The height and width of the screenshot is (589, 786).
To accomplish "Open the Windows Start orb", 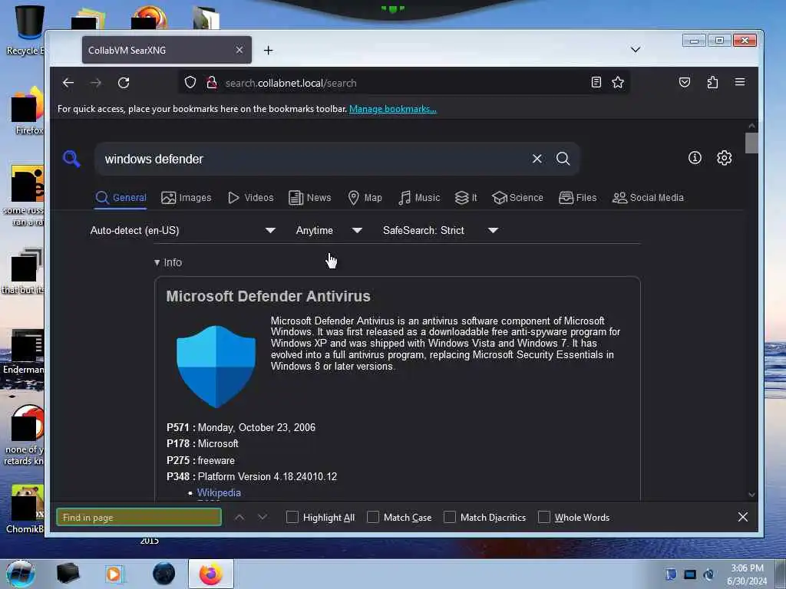I will [x=20, y=574].
